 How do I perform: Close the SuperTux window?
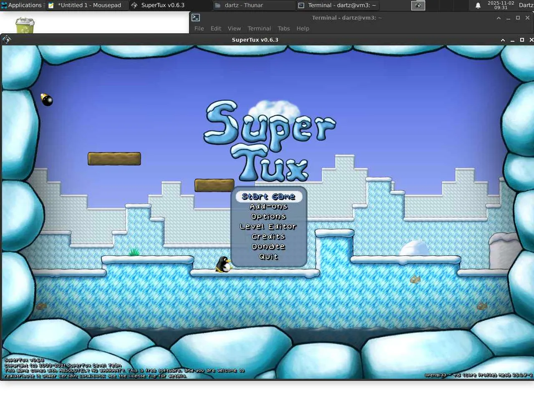coord(531,40)
